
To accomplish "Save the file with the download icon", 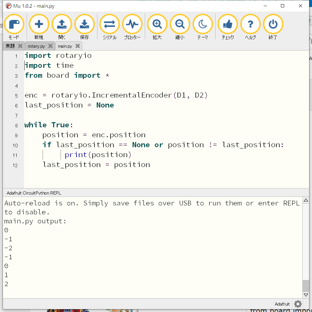I will [84, 25].
